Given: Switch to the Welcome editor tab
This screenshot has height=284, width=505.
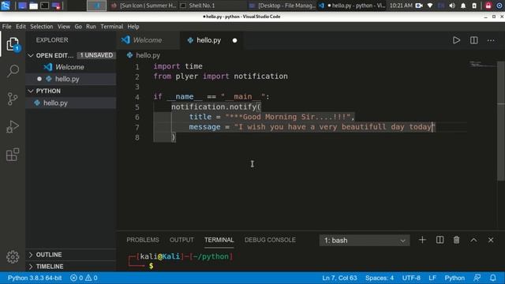Looking at the screenshot, I should click(148, 40).
